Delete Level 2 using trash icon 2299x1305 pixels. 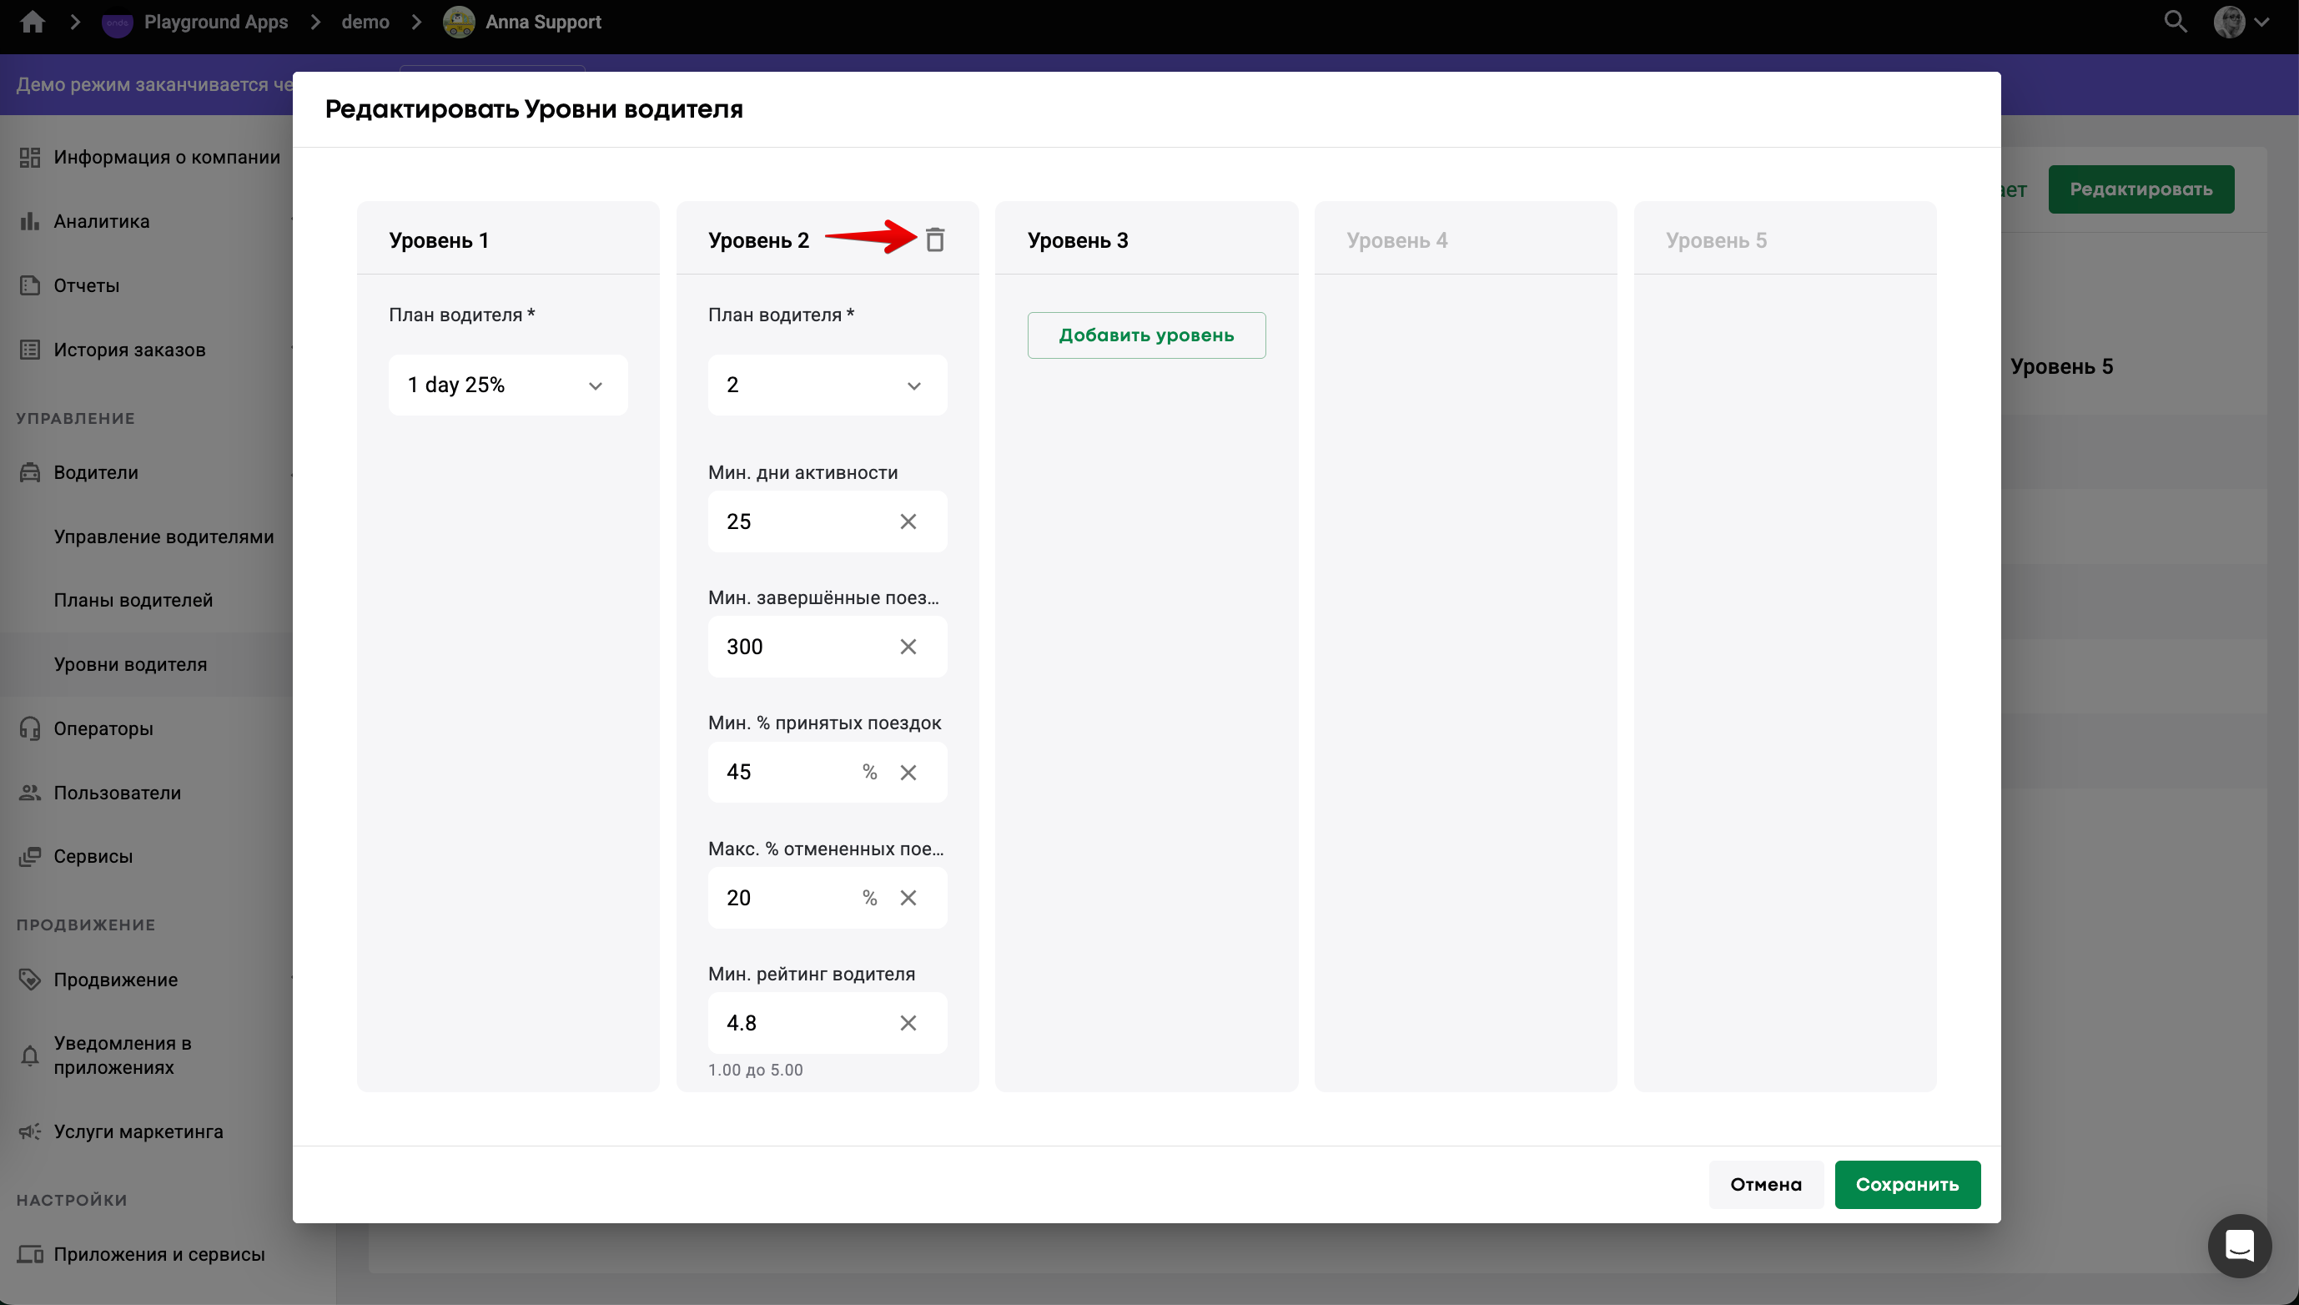point(934,239)
